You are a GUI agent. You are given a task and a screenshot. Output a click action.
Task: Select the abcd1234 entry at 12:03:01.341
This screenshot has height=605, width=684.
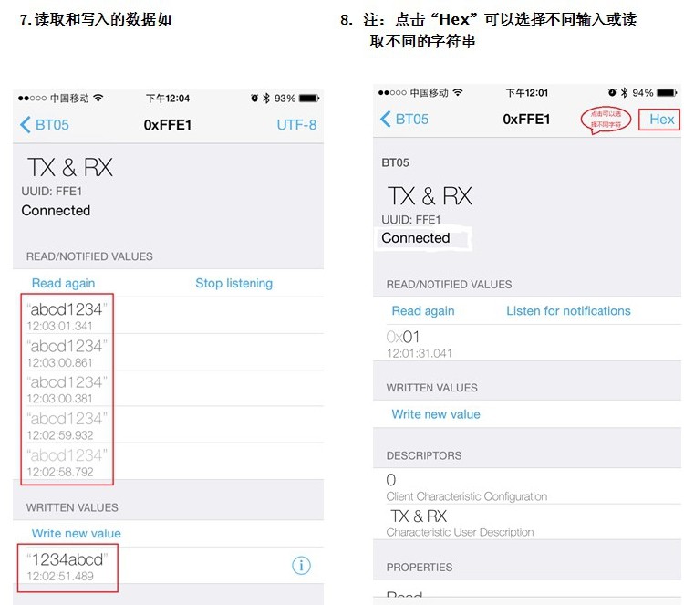pyautogui.click(x=168, y=316)
